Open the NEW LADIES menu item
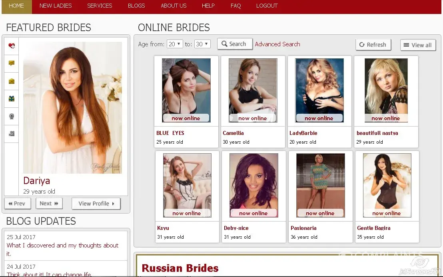443x277 pixels. 56,6
